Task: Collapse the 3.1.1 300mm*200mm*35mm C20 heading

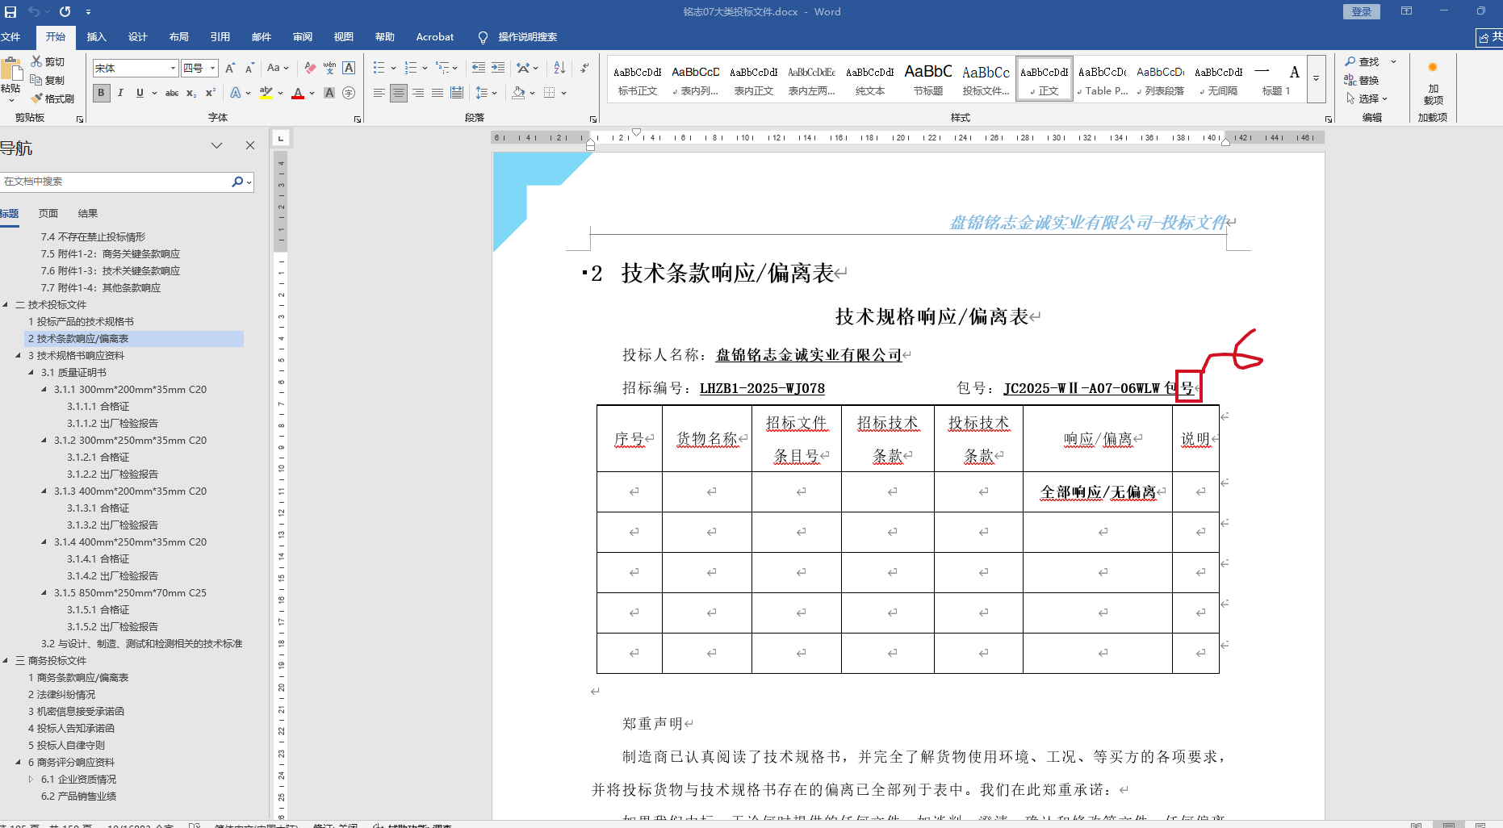Action: [44, 389]
